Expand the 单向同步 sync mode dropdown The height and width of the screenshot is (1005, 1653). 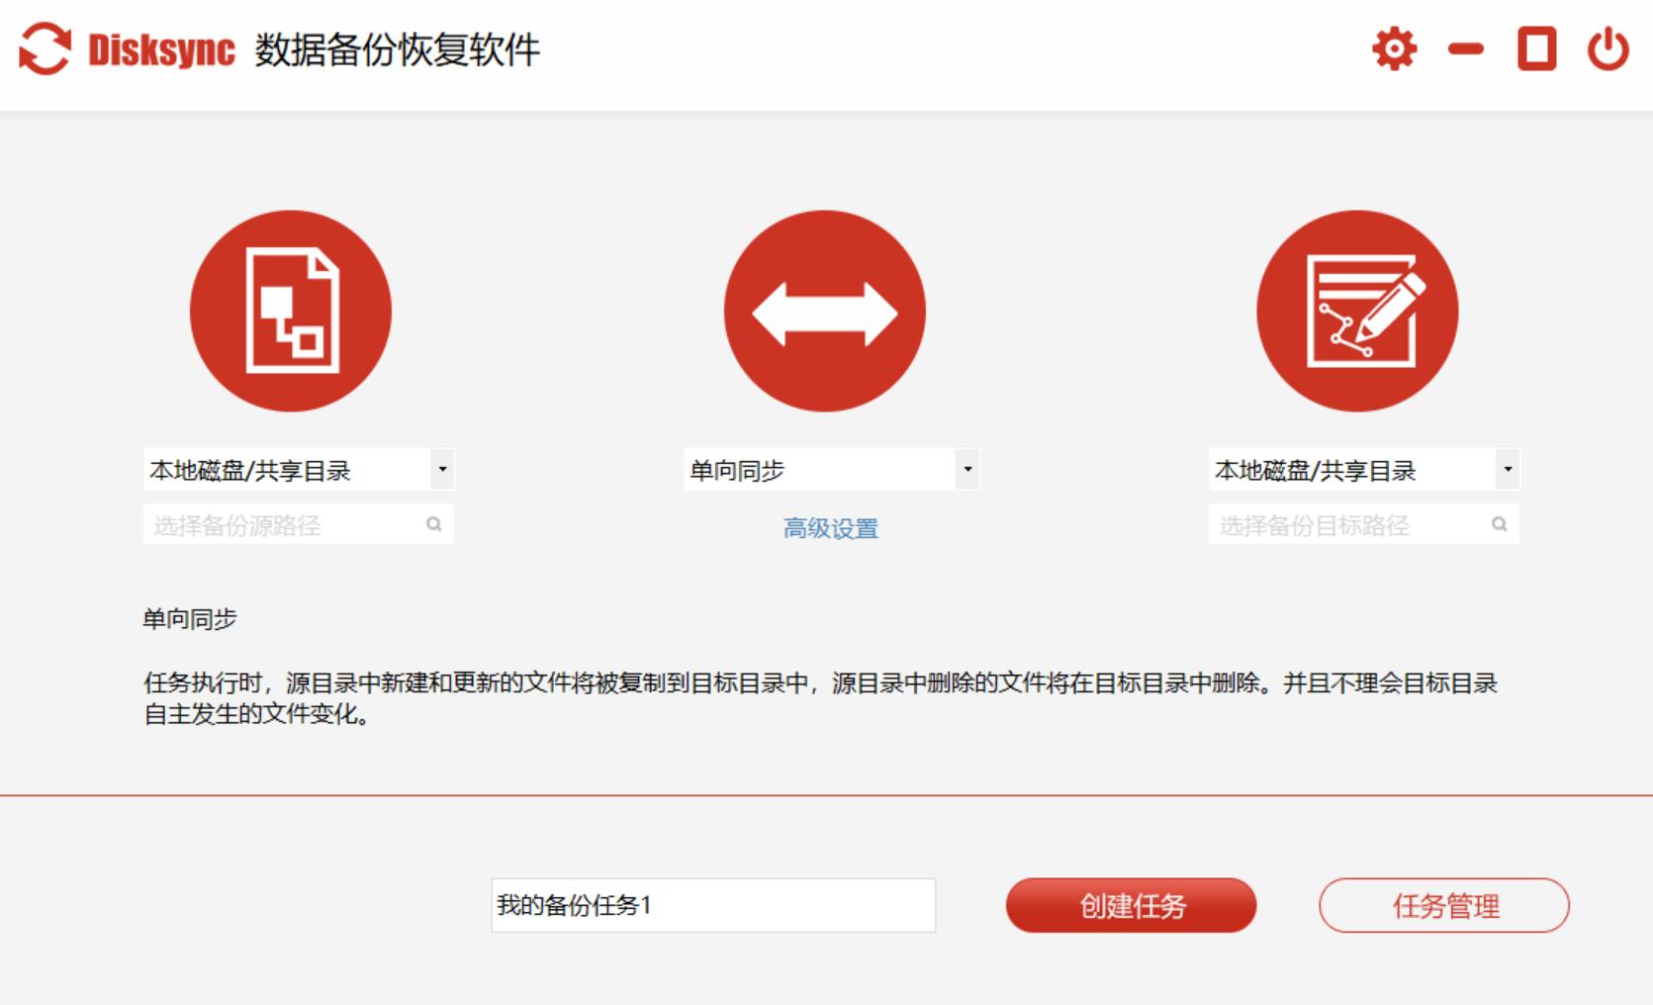[x=966, y=468]
